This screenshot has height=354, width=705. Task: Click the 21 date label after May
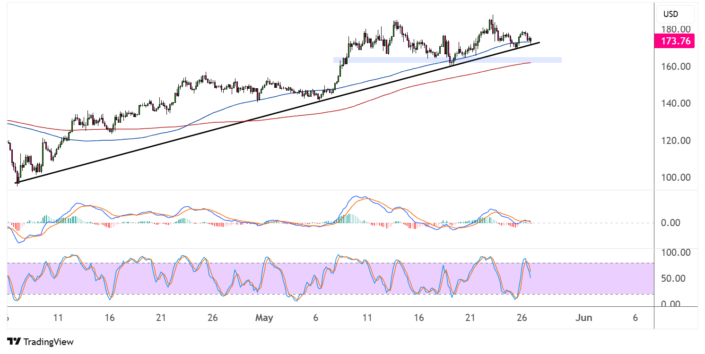point(469,318)
